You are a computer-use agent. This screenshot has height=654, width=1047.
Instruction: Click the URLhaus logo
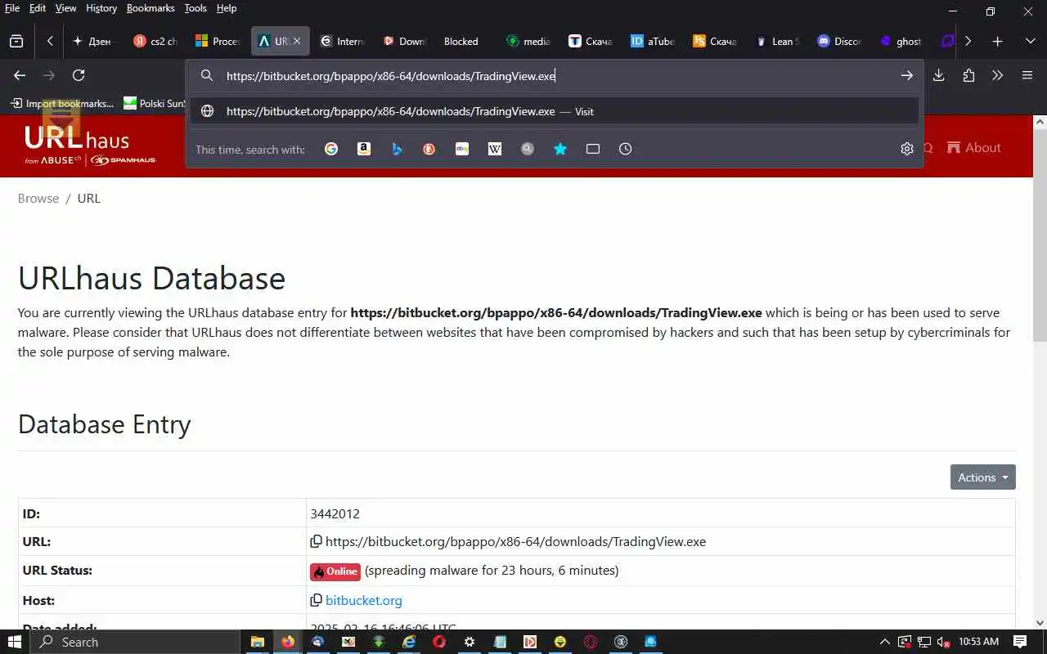click(89, 145)
